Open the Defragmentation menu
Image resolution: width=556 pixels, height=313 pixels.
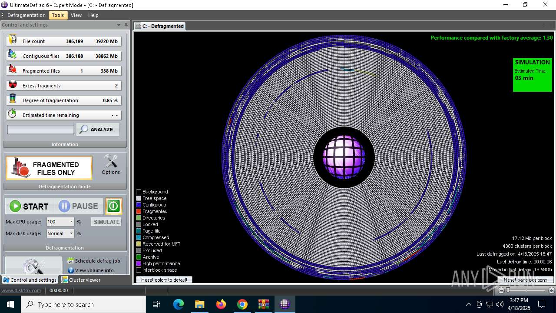click(26, 15)
